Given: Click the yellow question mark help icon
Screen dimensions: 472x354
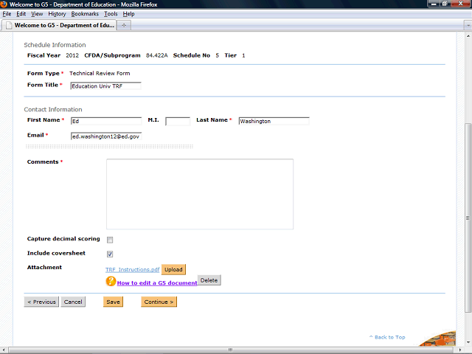Looking at the screenshot, I should tap(111, 281).
